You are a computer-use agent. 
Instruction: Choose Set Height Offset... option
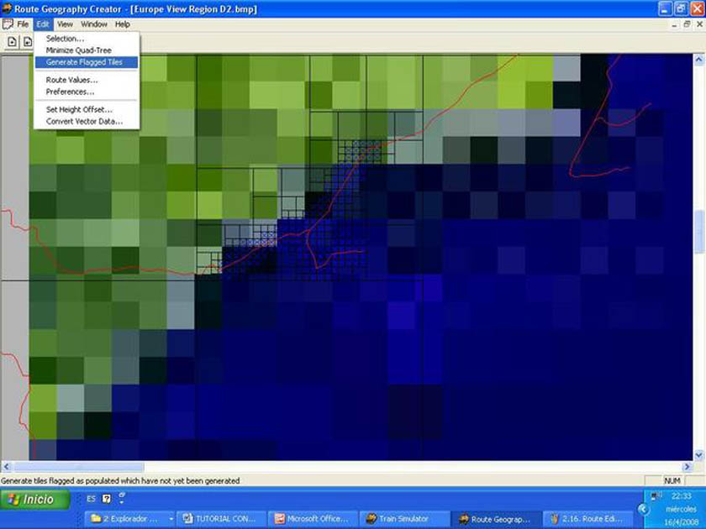[79, 109]
